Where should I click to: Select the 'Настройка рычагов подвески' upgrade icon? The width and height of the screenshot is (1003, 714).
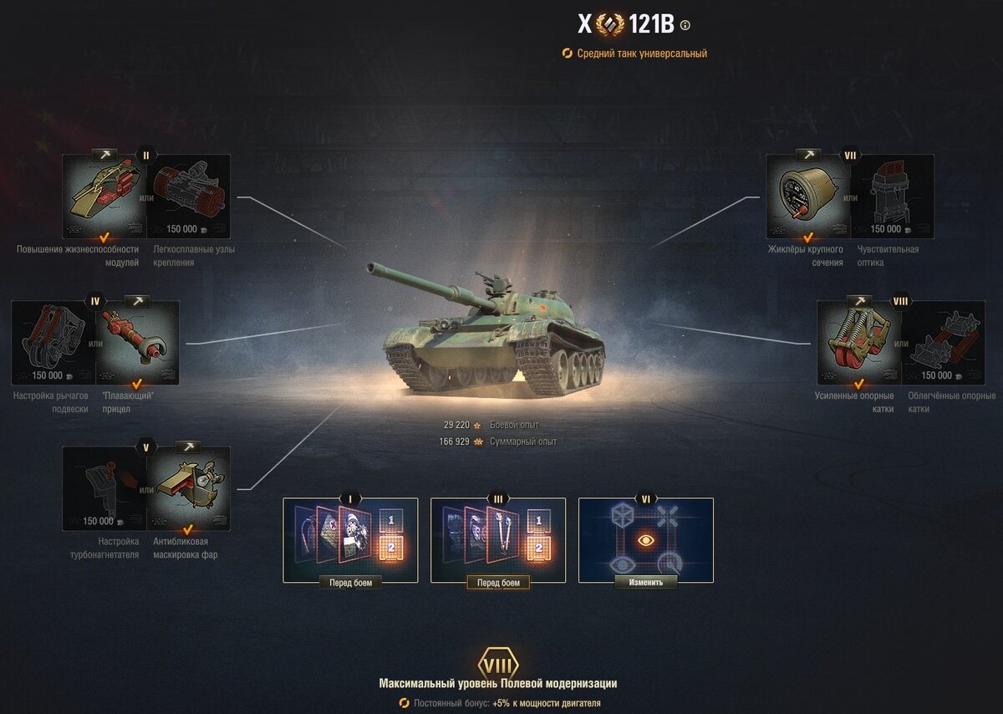pyautogui.click(x=53, y=343)
